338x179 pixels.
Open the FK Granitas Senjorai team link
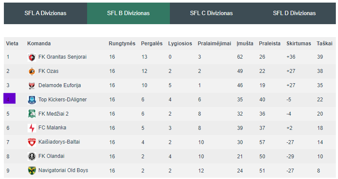[x=62, y=57]
